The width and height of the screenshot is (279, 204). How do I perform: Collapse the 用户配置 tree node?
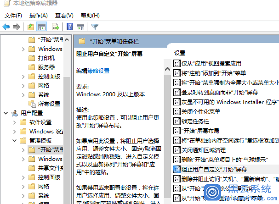pos(6,113)
